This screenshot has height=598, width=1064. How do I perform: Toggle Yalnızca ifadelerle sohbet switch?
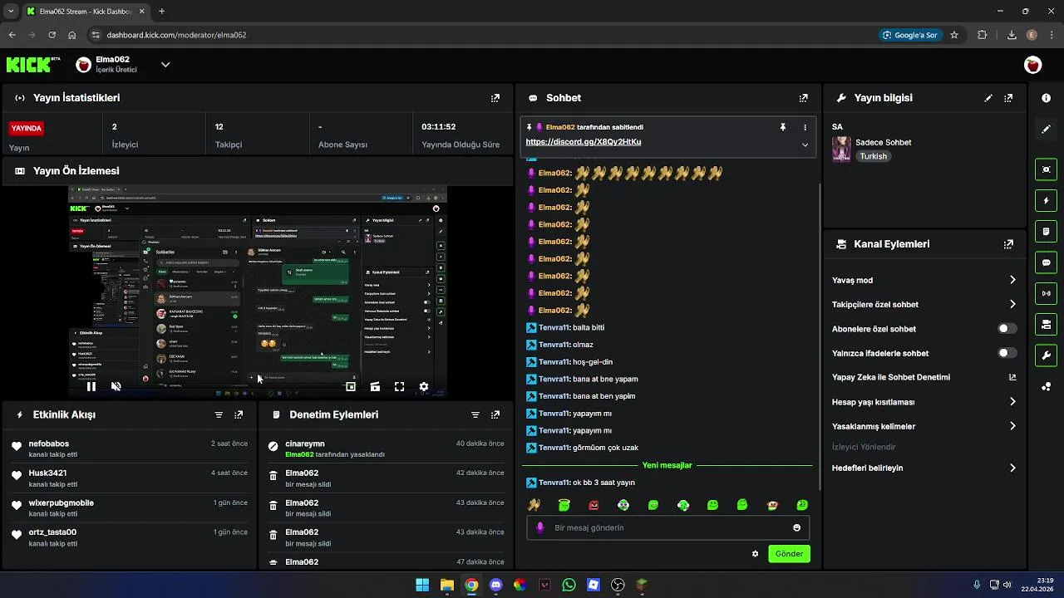point(1007,353)
